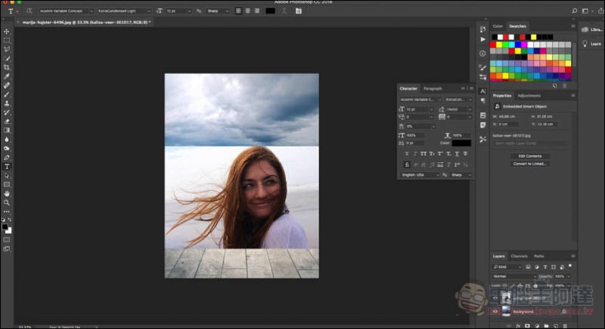Hide the Background layer via eye icon
Screen dimensions: 605x329
[495, 312]
